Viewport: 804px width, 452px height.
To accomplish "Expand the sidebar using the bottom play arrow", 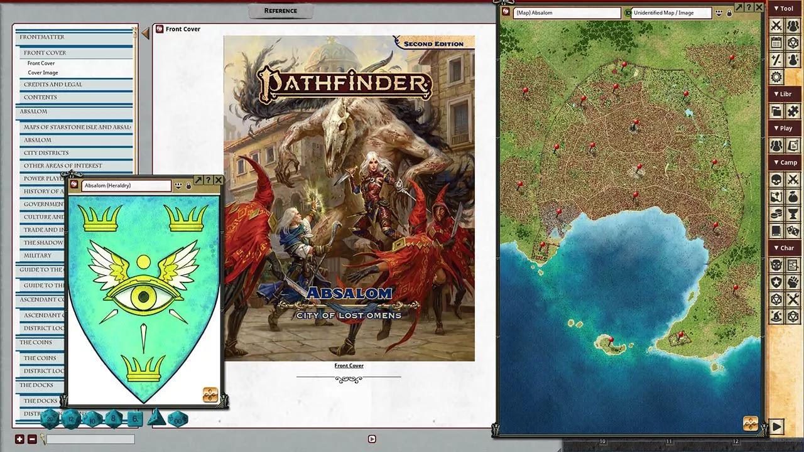I will pos(777,427).
